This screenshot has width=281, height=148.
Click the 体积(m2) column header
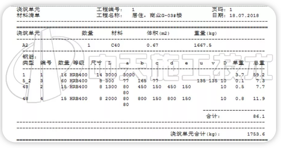tap(158, 33)
